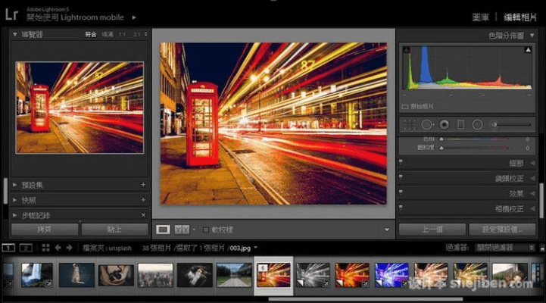Expand the 效果 panel
Image resolution: width=546 pixels, height=303 pixels.
coord(532,193)
